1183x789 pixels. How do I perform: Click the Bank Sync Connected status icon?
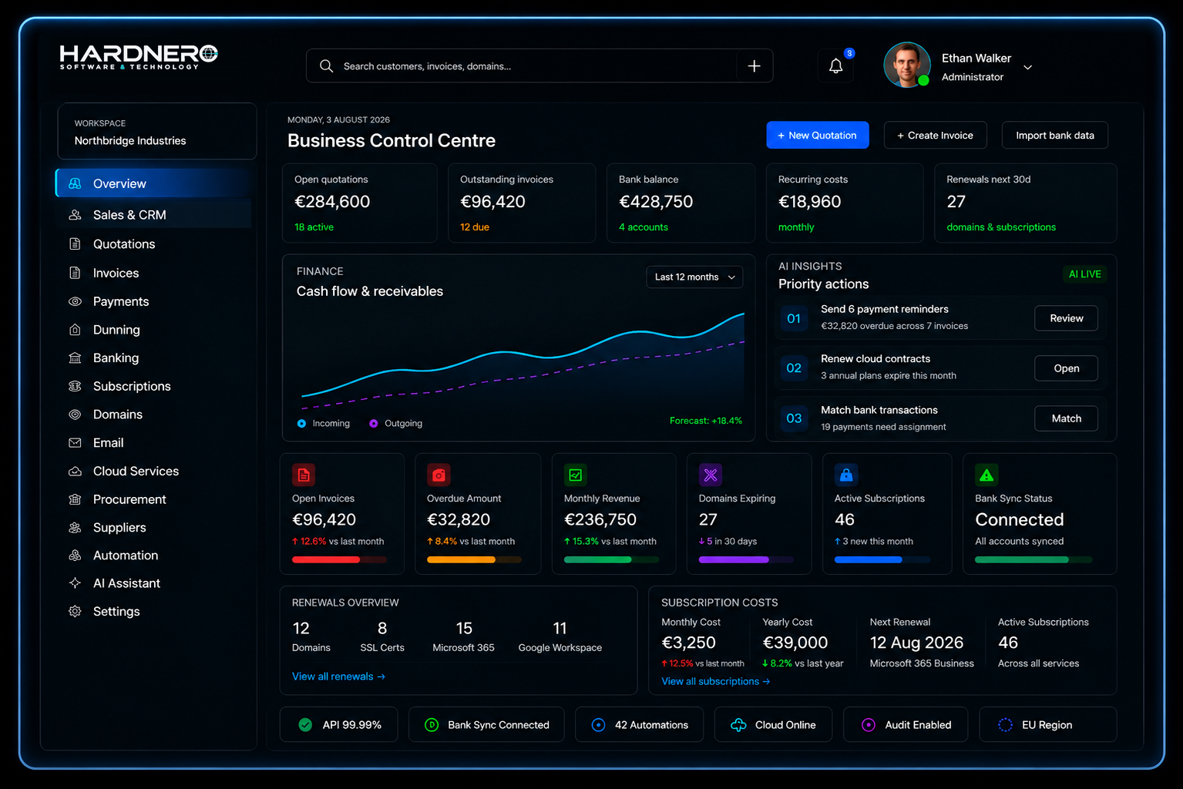[432, 725]
